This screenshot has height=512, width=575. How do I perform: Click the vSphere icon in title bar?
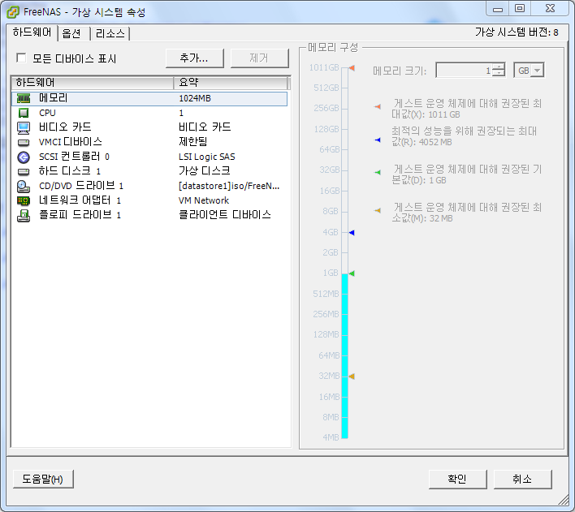pos(13,11)
